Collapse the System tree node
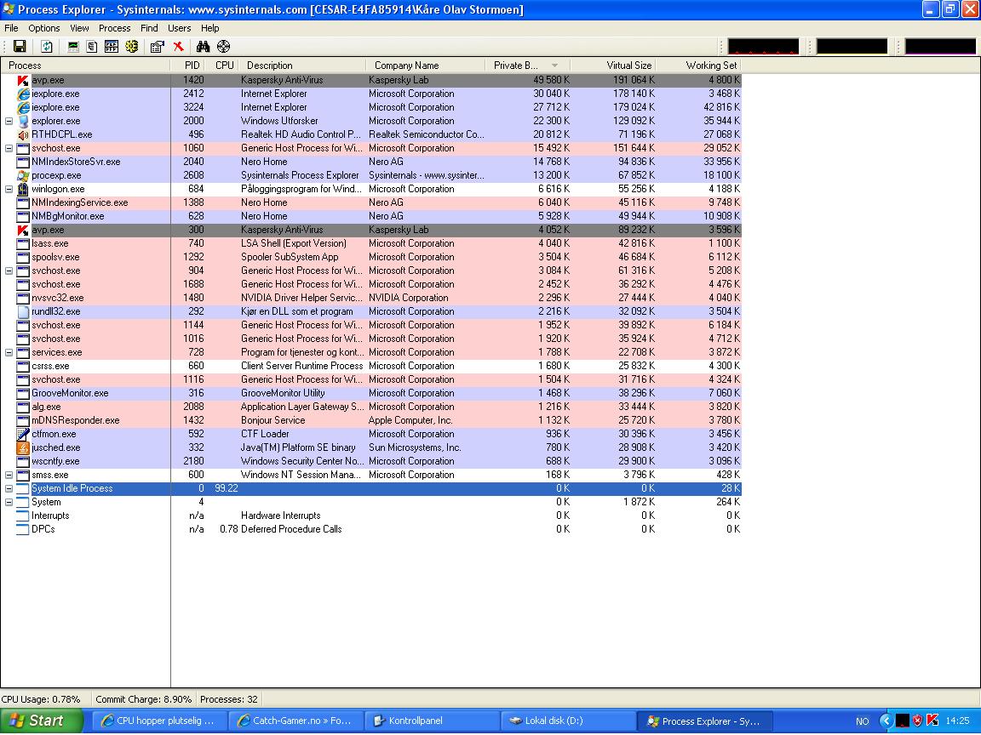This screenshot has width=981, height=735. coord(9,503)
